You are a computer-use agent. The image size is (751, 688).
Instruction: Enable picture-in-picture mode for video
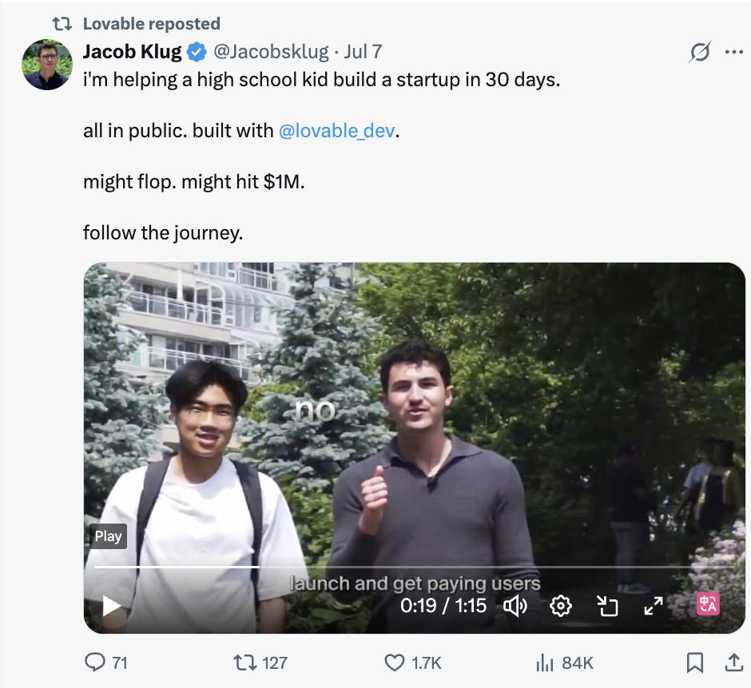pos(608,606)
